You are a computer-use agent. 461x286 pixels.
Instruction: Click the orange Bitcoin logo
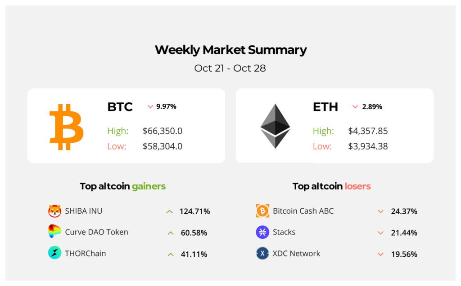coord(66,127)
